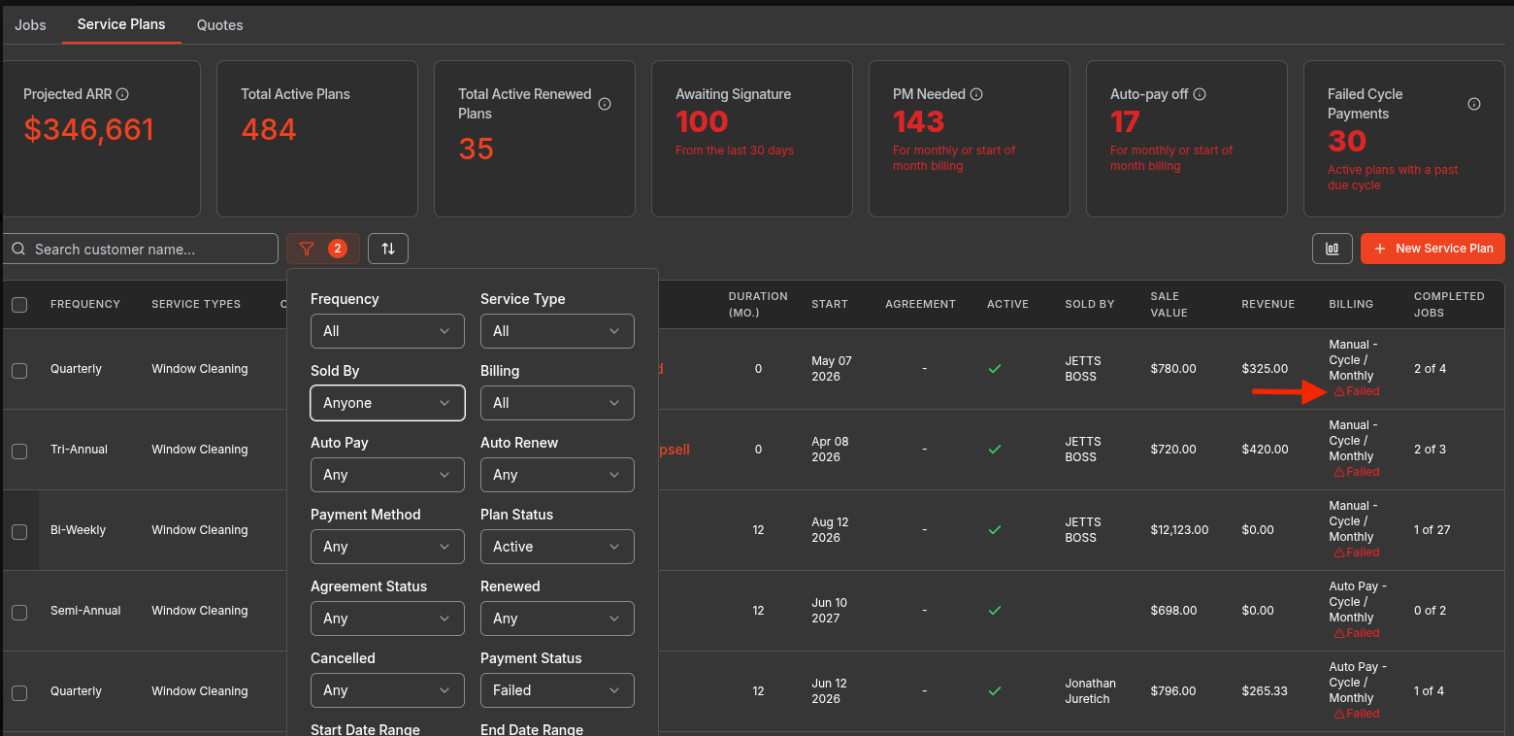1514x736 pixels.
Task: Toggle the select-all header checkbox
Action: pyautogui.click(x=19, y=305)
